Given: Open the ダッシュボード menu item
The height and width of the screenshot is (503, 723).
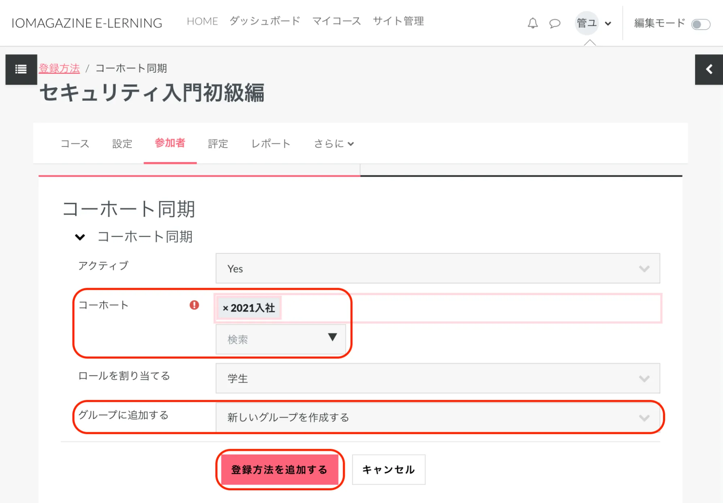Looking at the screenshot, I should point(265,21).
